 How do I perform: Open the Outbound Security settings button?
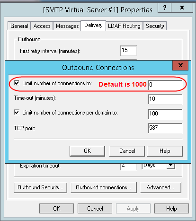40,187
